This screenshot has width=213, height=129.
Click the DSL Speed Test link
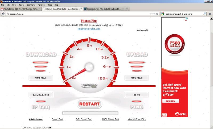pos(84,119)
